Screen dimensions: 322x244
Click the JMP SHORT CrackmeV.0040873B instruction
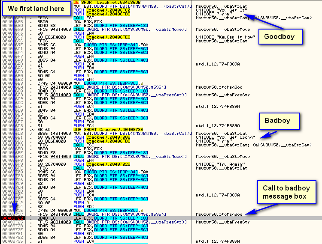(108, 130)
